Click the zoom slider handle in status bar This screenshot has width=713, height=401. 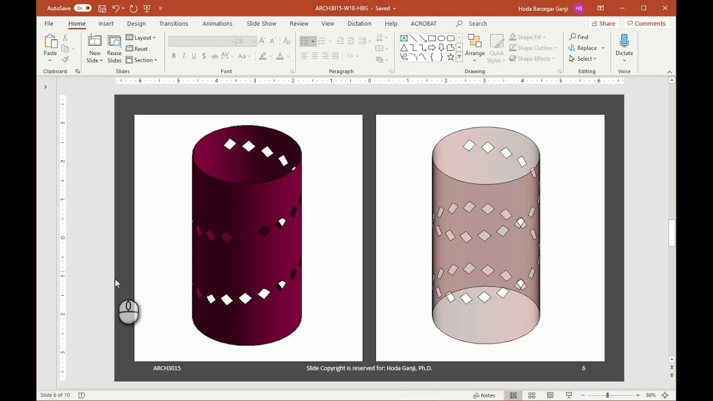(x=608, y=395)
